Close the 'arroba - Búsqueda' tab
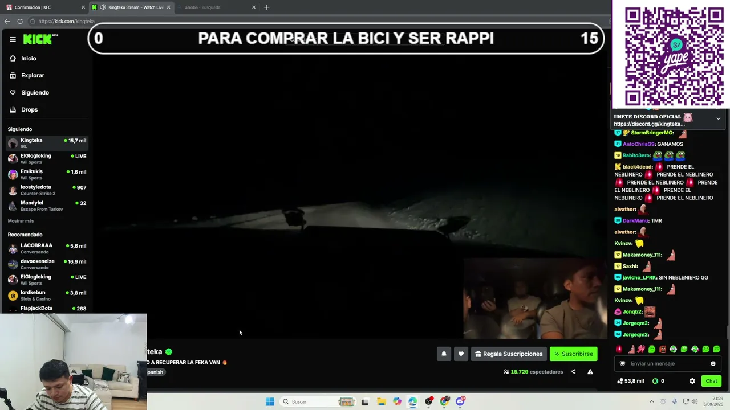This screenshot has width=730, height=410. 254,7
